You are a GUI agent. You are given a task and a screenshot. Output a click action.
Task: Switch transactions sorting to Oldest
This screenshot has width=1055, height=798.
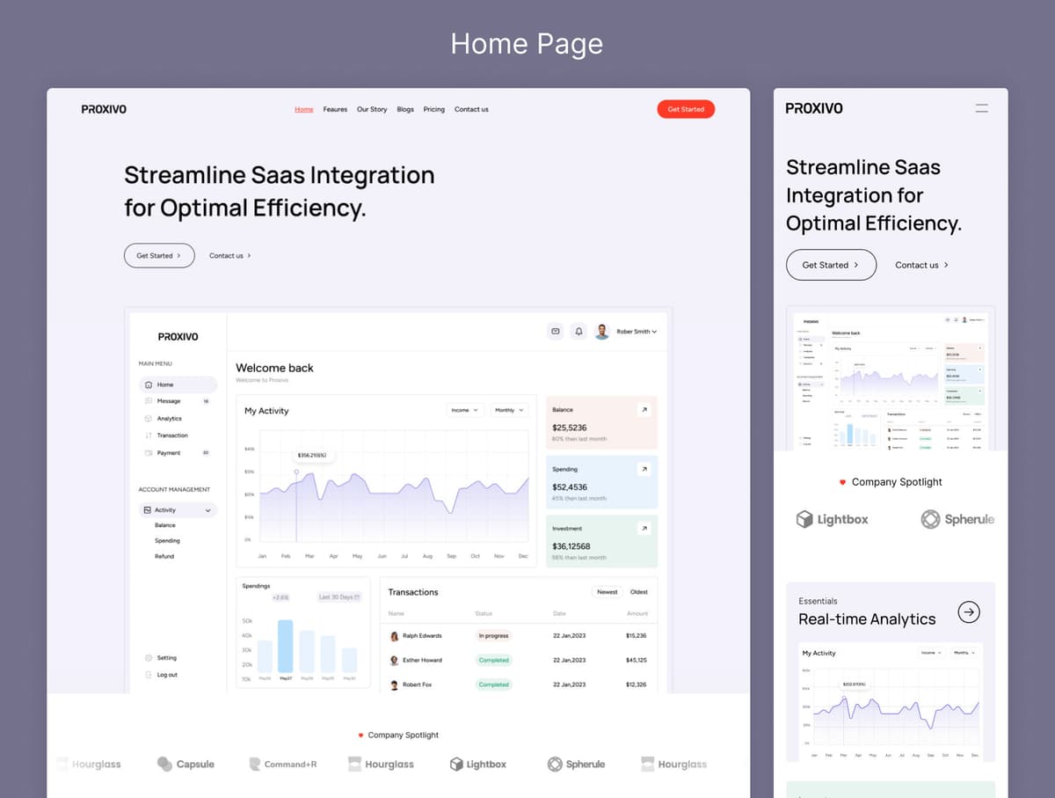[x=639, y=592]
